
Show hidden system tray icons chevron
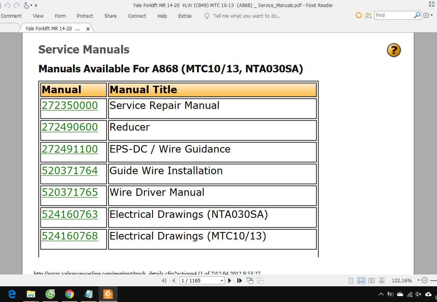click(x=381, y=294)
